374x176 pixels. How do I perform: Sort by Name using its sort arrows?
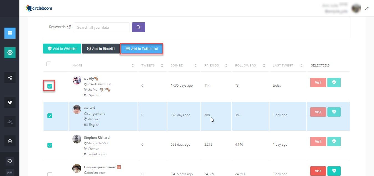pyautogui.click(x=133, y=66)
